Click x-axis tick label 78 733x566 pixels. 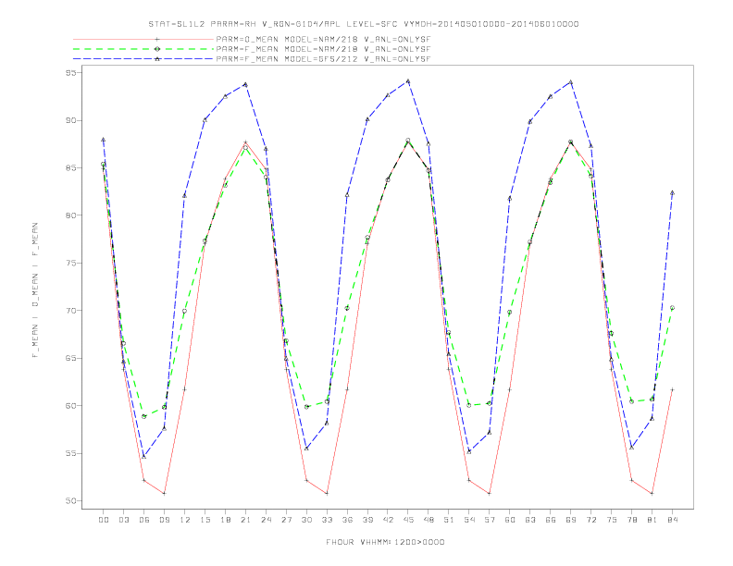pyautogui.click(x=632, y=520)
